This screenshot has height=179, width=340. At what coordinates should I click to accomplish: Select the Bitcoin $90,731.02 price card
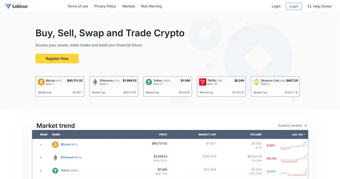[60, 86]
